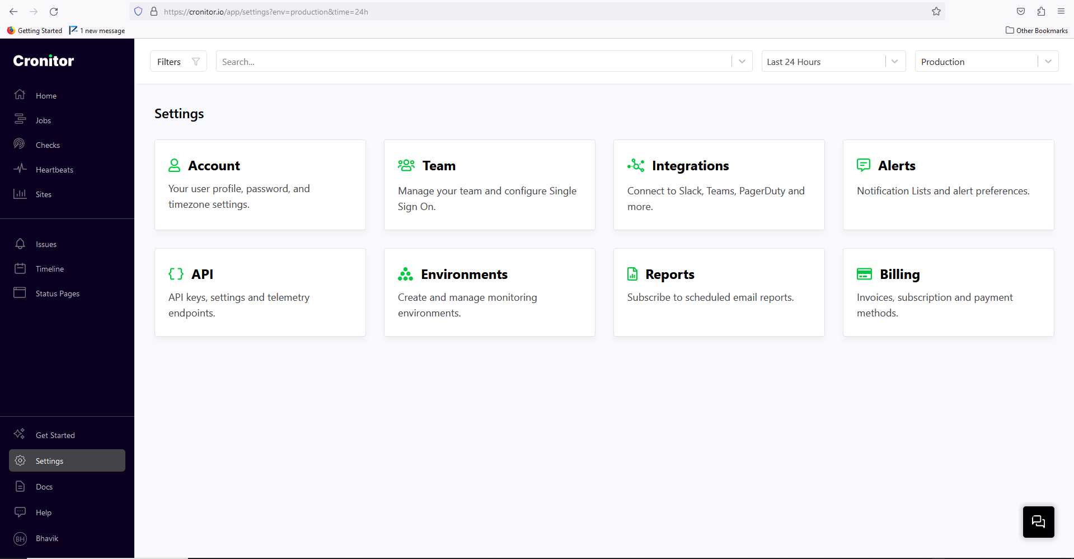
Task: Open the chat widget icon
Action: 1038,521
